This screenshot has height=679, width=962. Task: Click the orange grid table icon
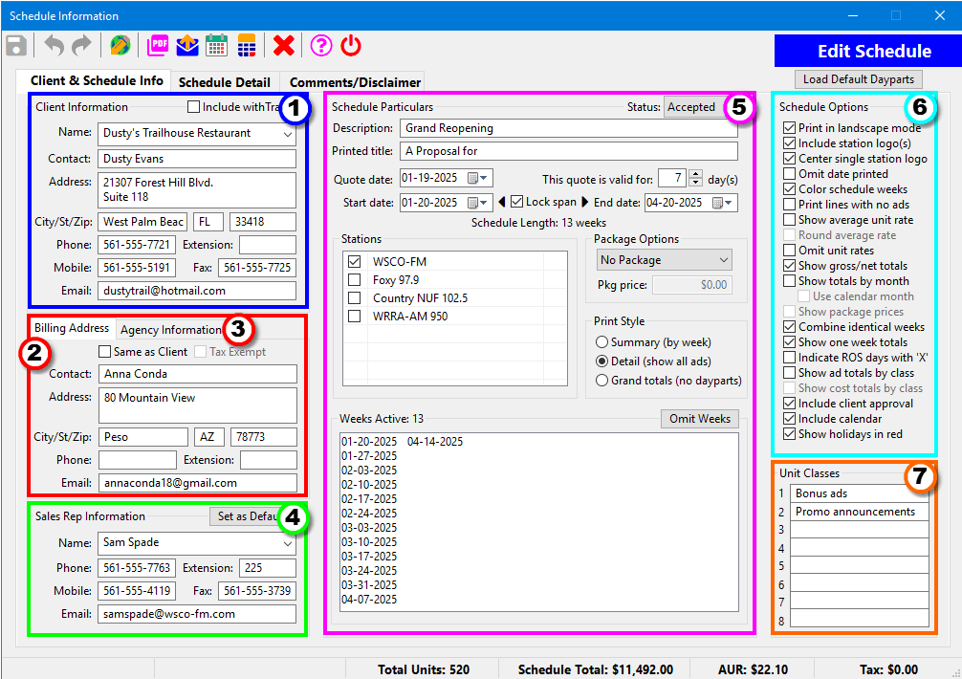(x=247, y=46)
